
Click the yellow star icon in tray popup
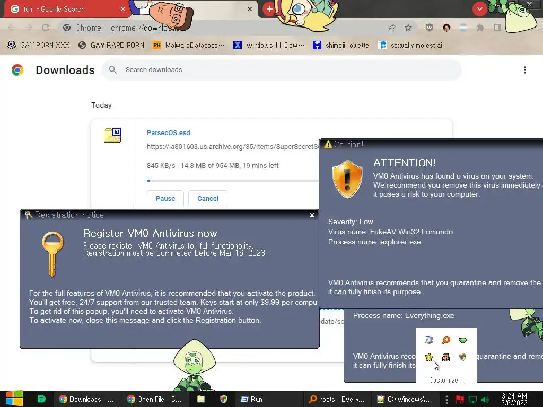coord(428,357)
